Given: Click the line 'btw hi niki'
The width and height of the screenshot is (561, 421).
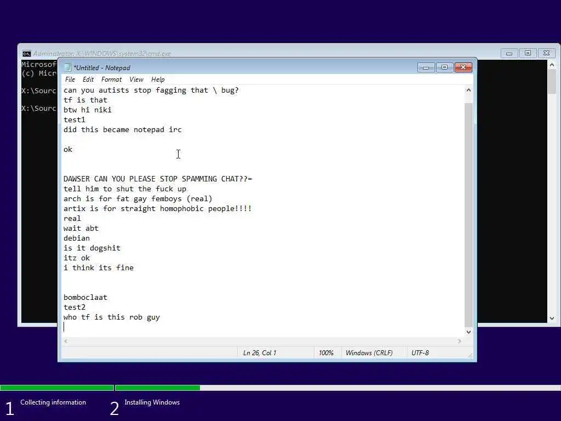Looking at the screenshot, I should pyautogui.click(x=88, y=110).
